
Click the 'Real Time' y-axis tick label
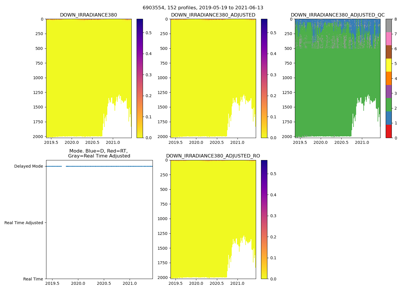33,279
